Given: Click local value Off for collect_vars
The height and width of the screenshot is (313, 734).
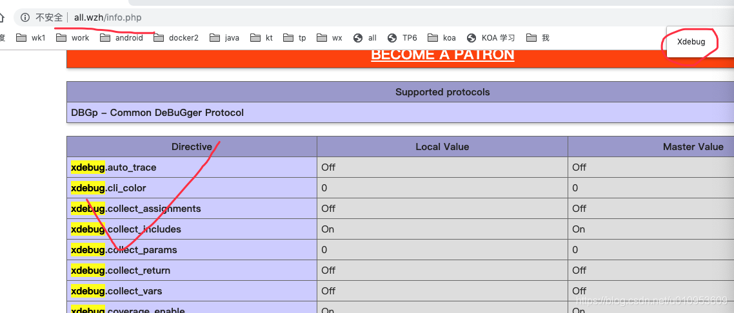Looking at the screenshot, I should pyautogui.click(x=328, y=291).
